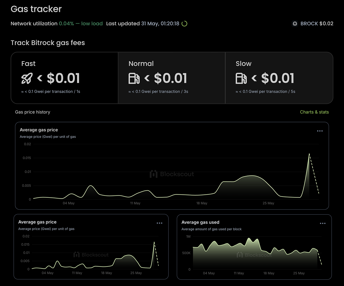Click the Average gas used chart title
The image size is (344, 286).
200,222
